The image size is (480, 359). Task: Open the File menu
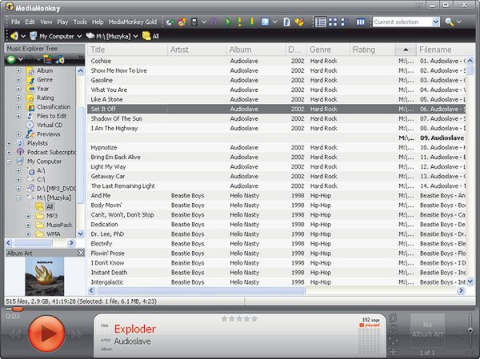(15, 22)
